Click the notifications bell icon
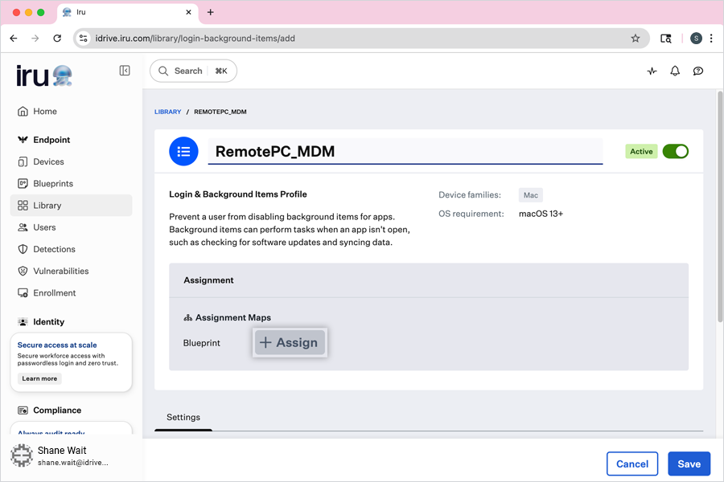Viewport: 724px width, 482px height. (675, 71)
